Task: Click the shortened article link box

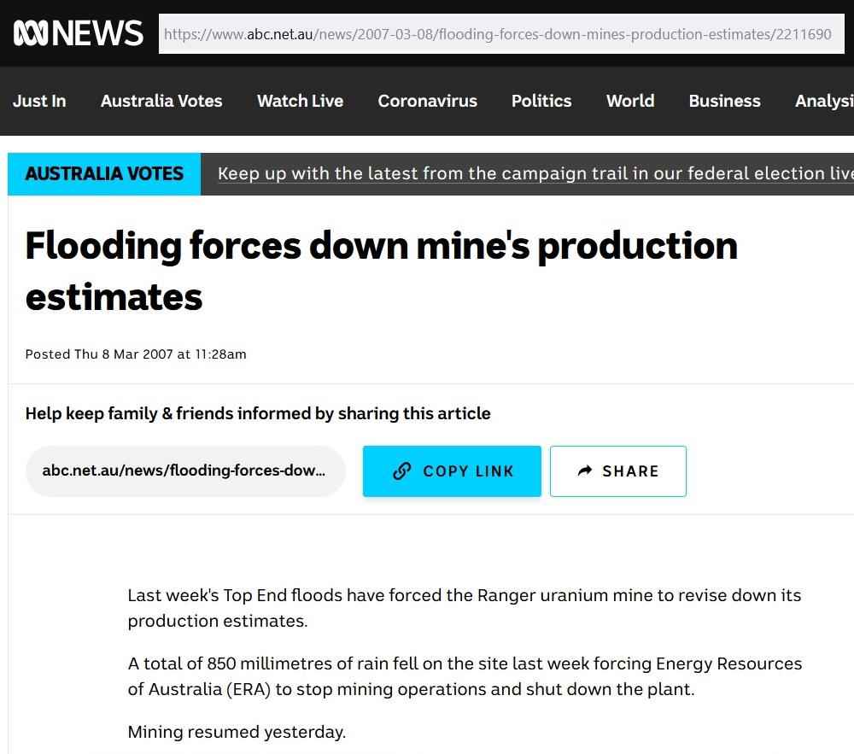Action: coord(185,471)
